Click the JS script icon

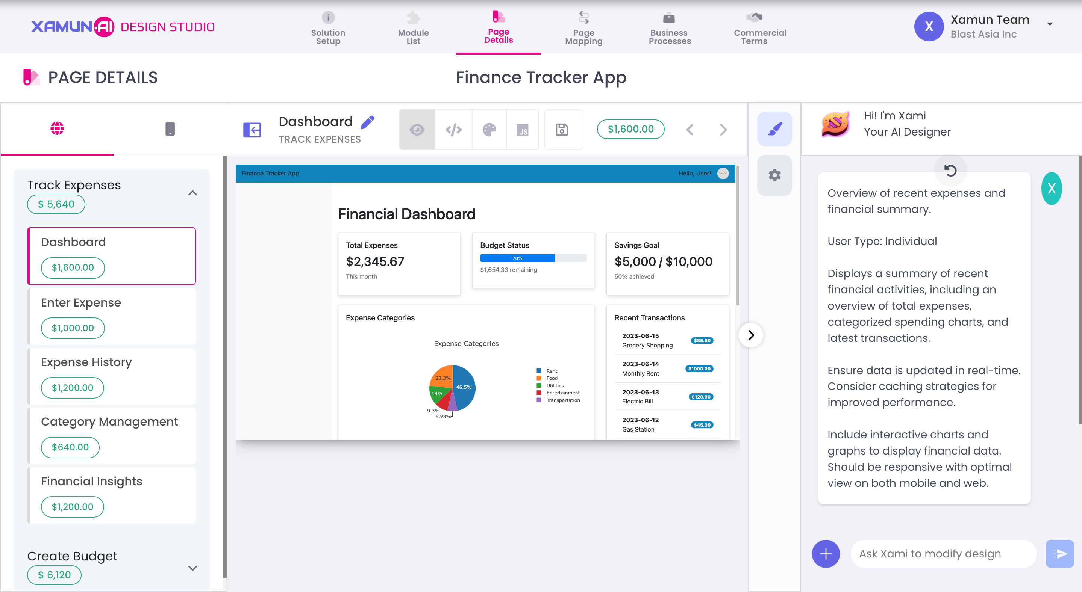click(522, 130)
